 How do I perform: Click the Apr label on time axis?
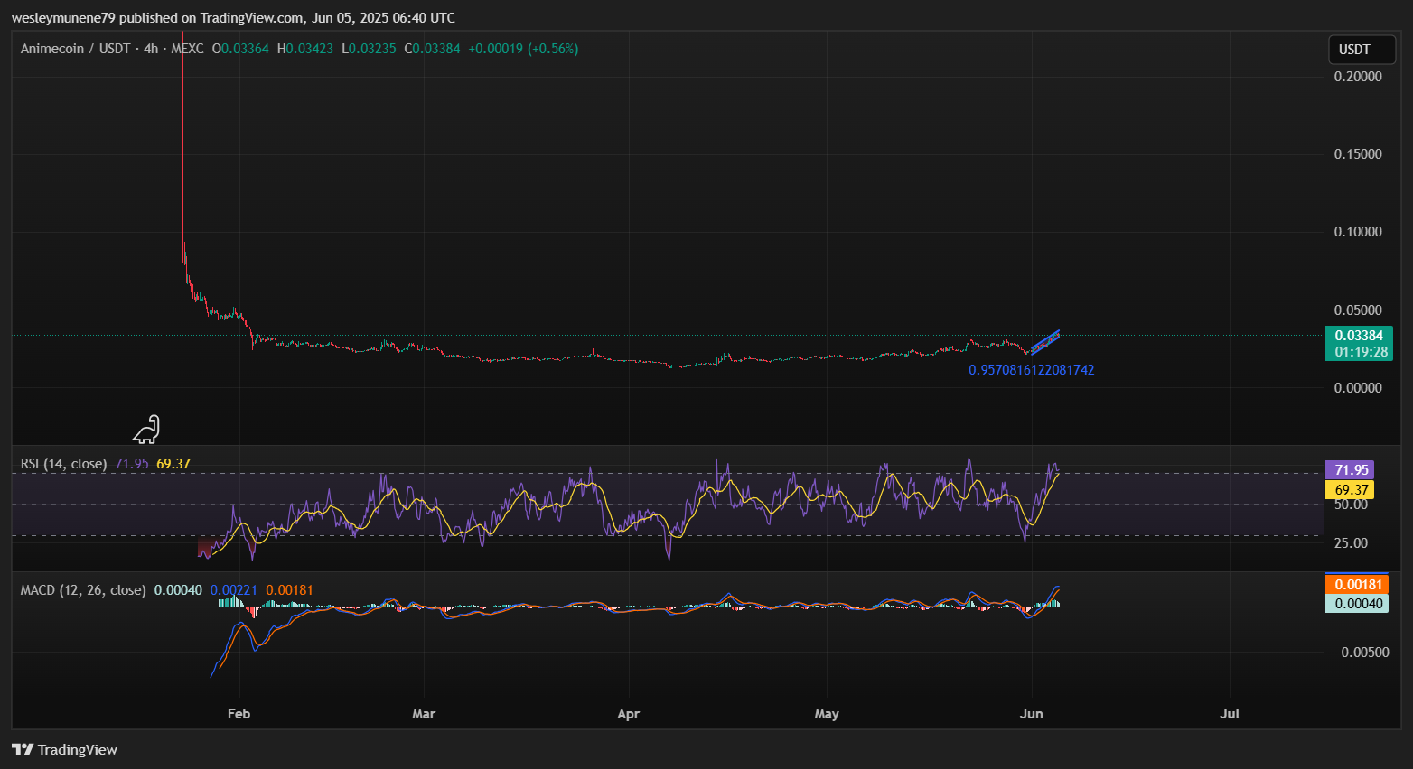pyautogui.click(x=628, y=713)
